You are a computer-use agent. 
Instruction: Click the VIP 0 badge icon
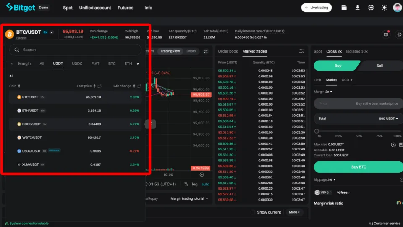click(317, 193)
